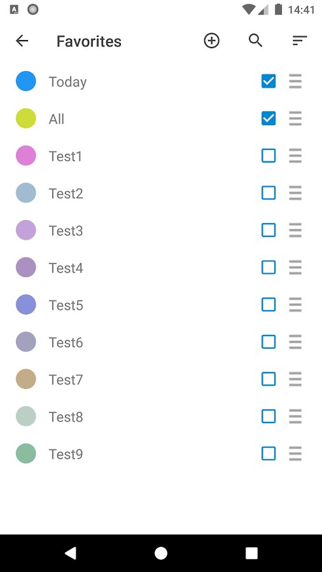
Task: Enable the Test5 checkbox
Action: point(269,304)
